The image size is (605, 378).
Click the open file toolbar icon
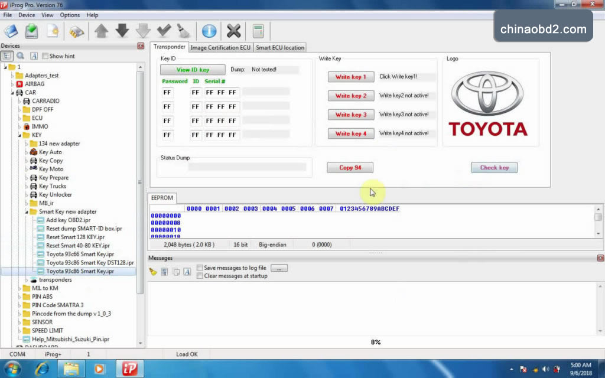(x=11, y=31)
